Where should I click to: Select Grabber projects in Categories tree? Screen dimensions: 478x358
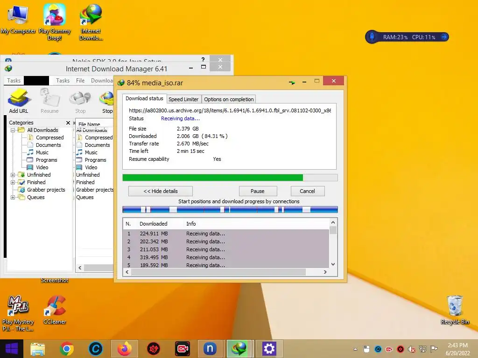[46, 190]
